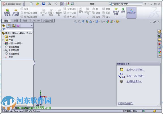Open the DimXpertManager tab icon
The image size is (163, 114).
coord(18,26)
